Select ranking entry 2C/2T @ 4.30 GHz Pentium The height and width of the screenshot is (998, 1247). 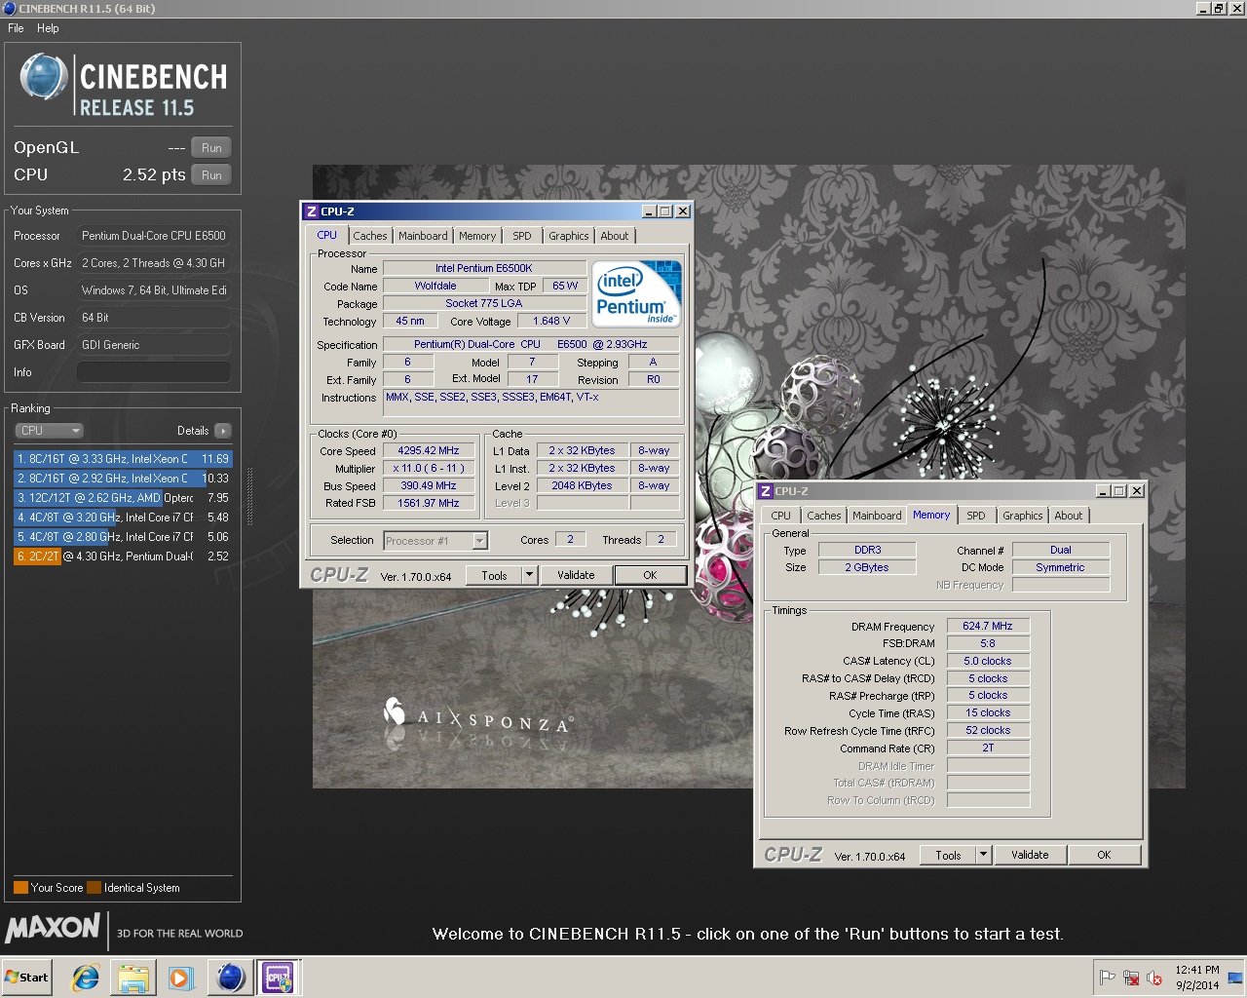(x=123, y=557)
